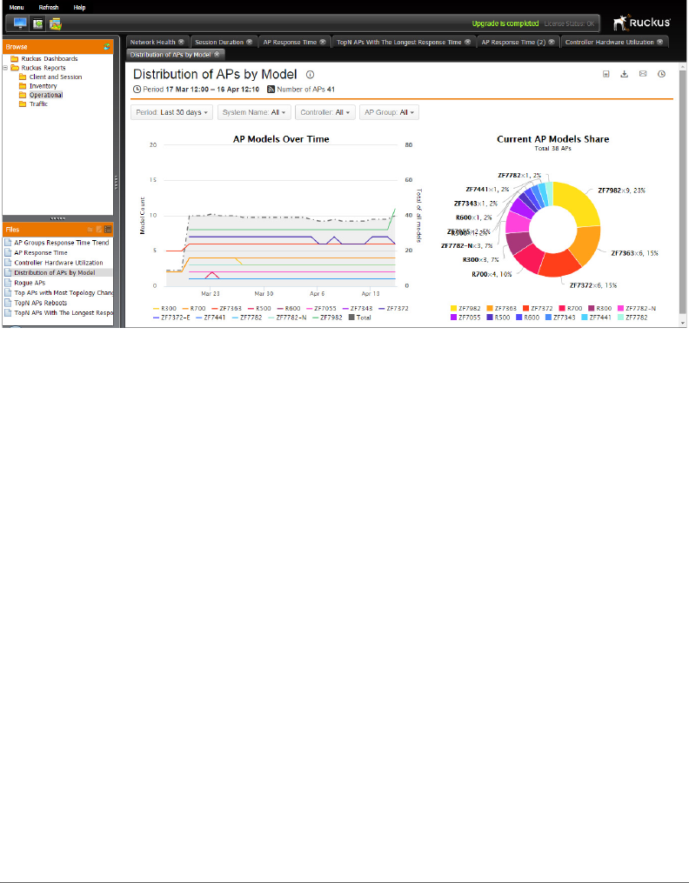This screenshot has width=689, height=883.
Task: Click the list view icon in Files header
Action: click(x=108, y=229)
